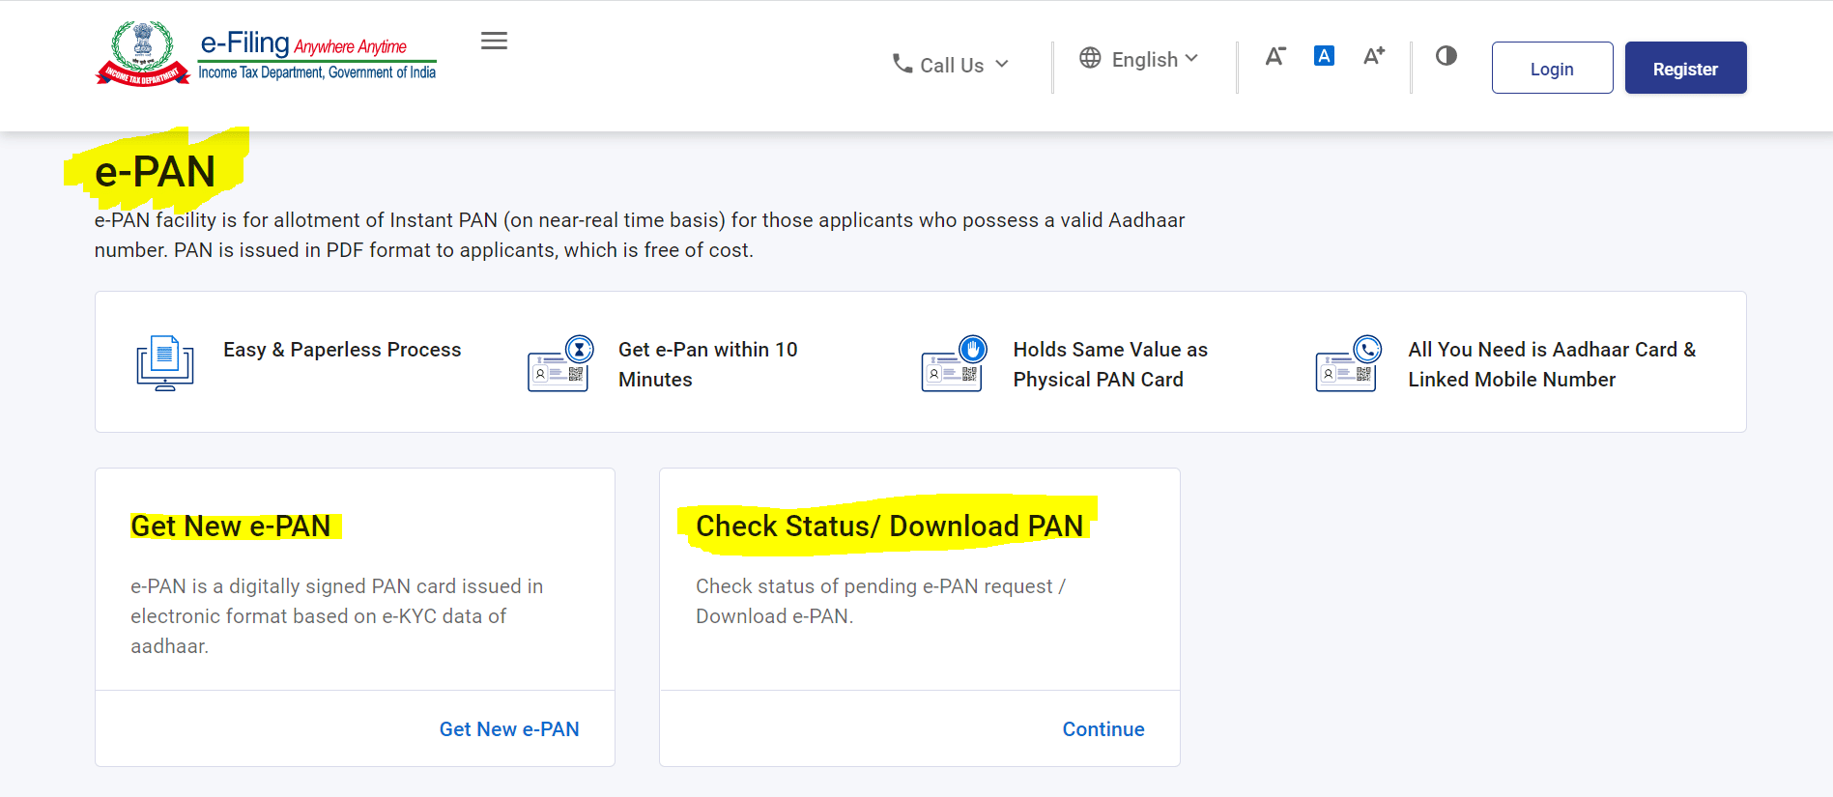Click the Easy & Paperless Process icon
The image size is (1833, 797).
165,362
